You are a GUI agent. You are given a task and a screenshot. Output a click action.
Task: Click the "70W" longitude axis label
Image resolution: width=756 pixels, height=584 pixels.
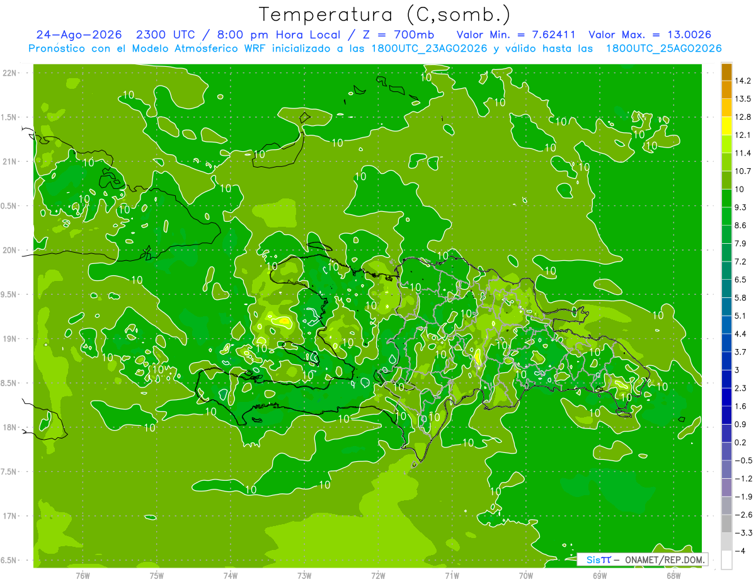coord(526,575)
